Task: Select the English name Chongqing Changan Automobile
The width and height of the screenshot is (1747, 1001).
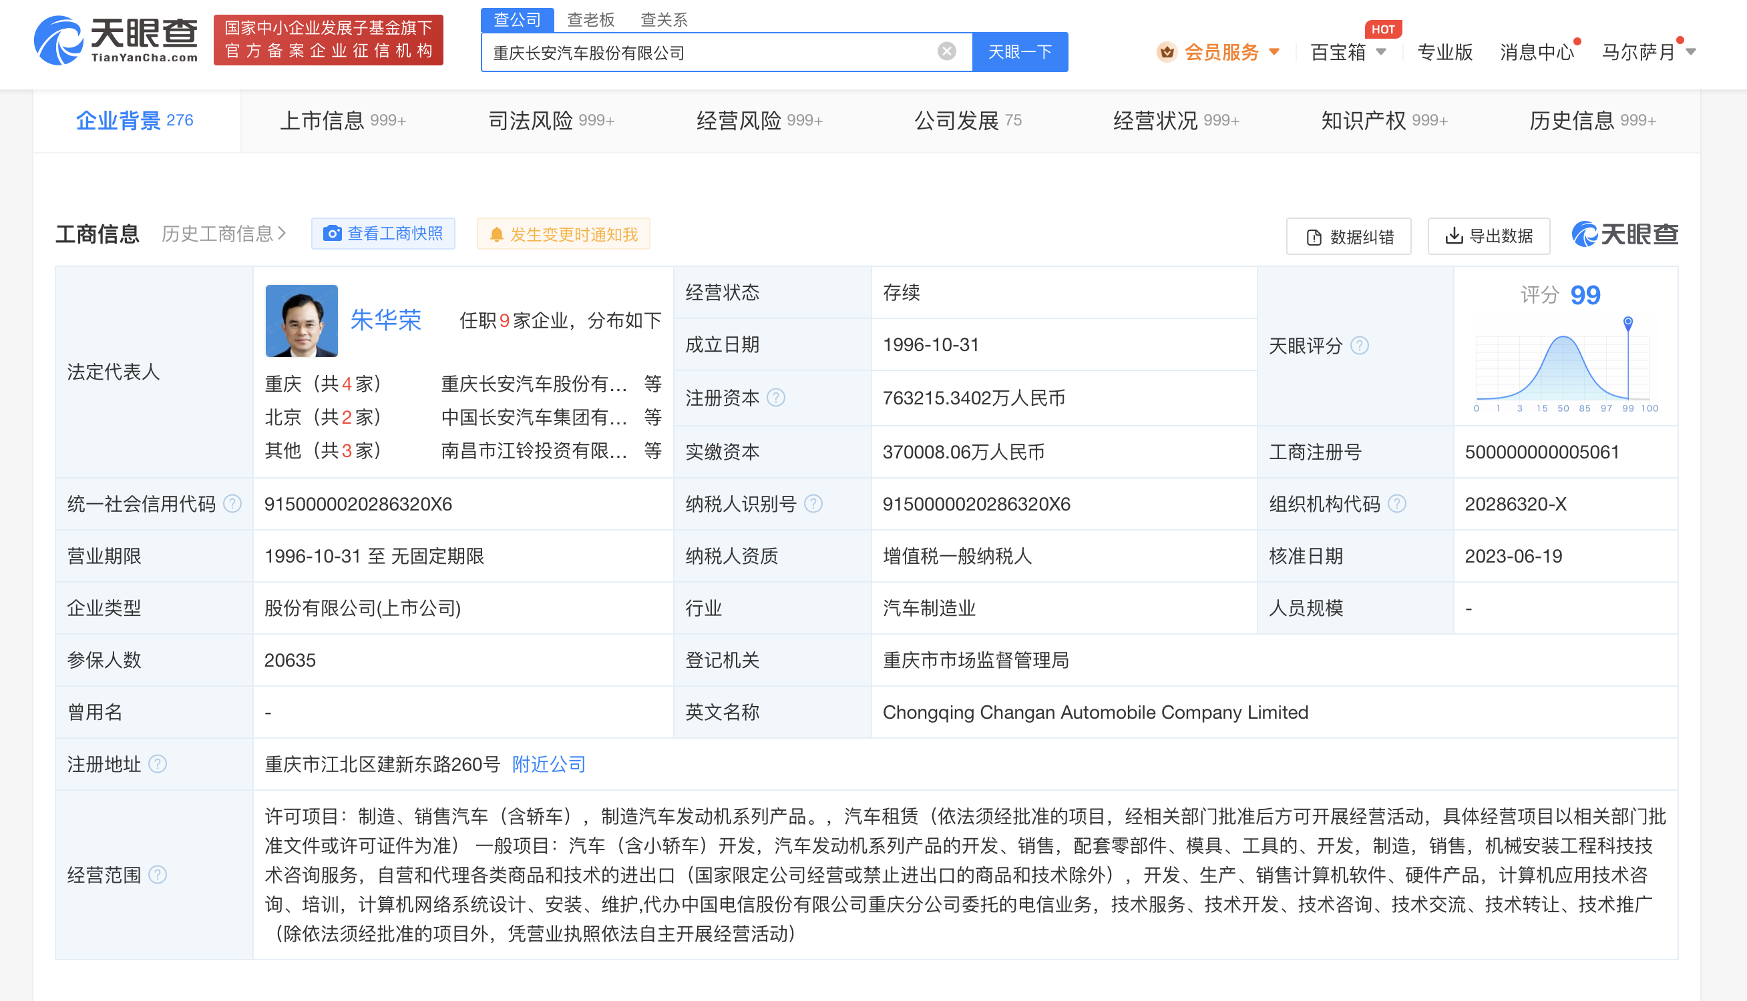Action: (x=1095, y=712)
